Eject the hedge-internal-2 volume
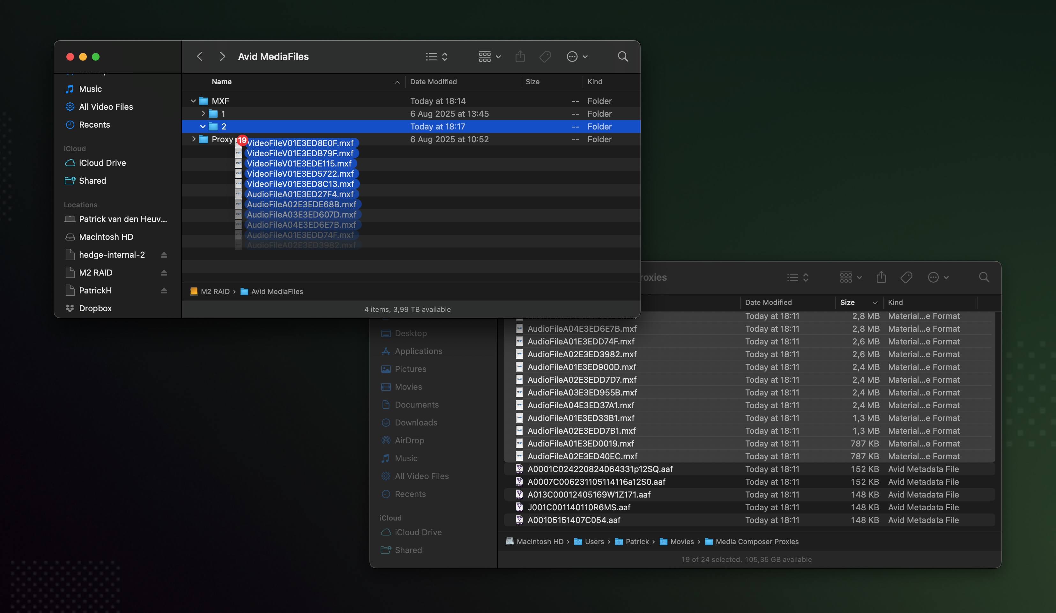The width and height of the screenshot is (1056, 613). click(164, 255)
